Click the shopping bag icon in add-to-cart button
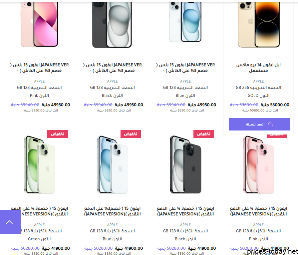298x255 pixels. click(270, 124)
